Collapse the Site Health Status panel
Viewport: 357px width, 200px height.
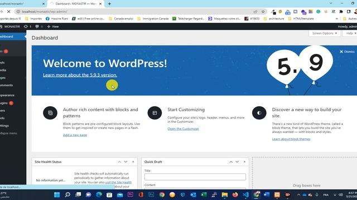133,162
